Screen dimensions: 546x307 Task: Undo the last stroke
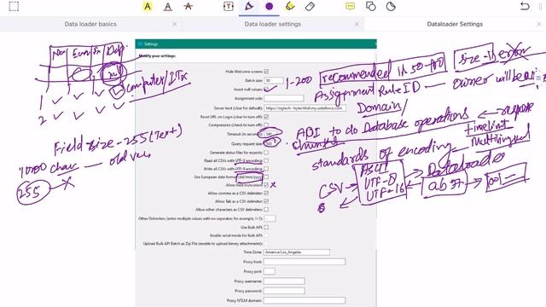525,7
